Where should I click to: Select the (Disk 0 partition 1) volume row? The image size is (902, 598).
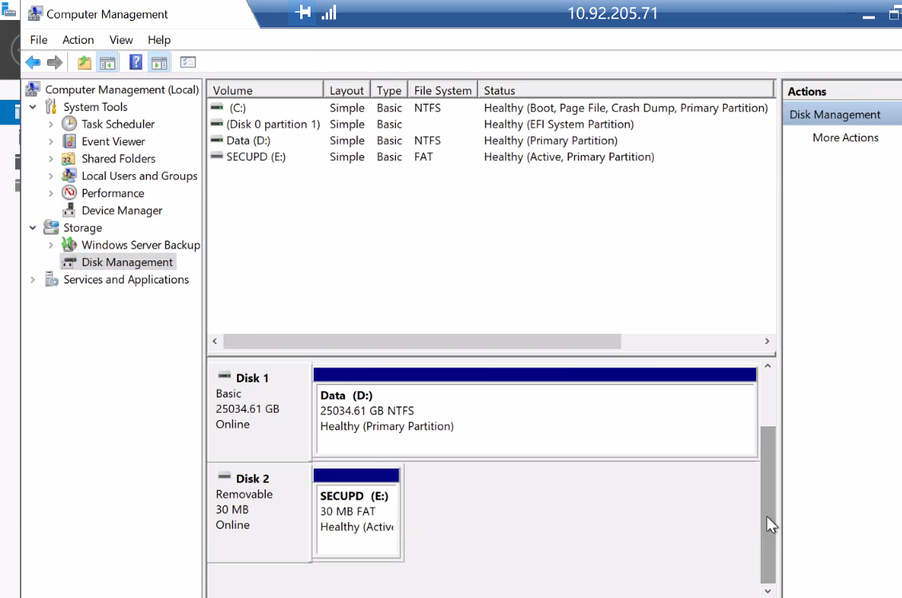pos(492,125)
